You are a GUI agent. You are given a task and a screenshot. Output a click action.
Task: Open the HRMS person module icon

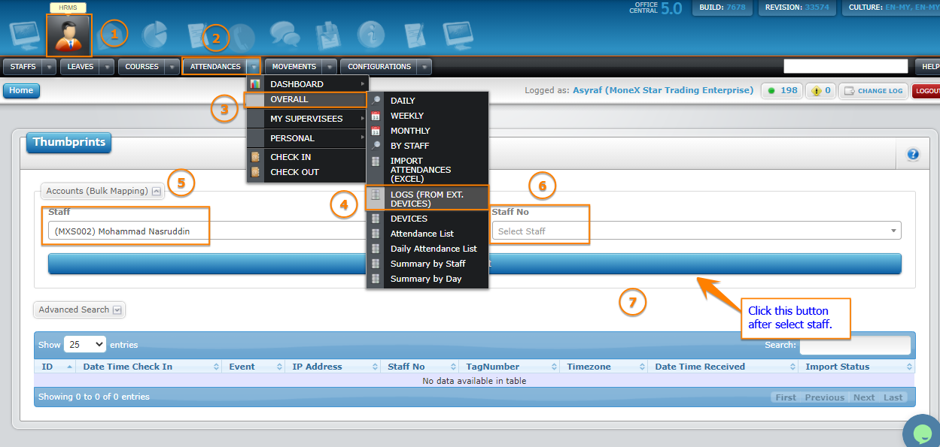tap(69, 35)
